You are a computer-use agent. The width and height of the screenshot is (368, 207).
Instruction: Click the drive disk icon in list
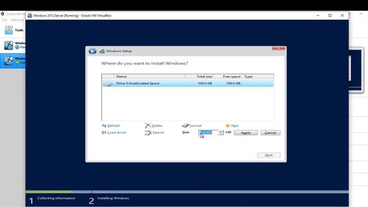pos(108,83)
